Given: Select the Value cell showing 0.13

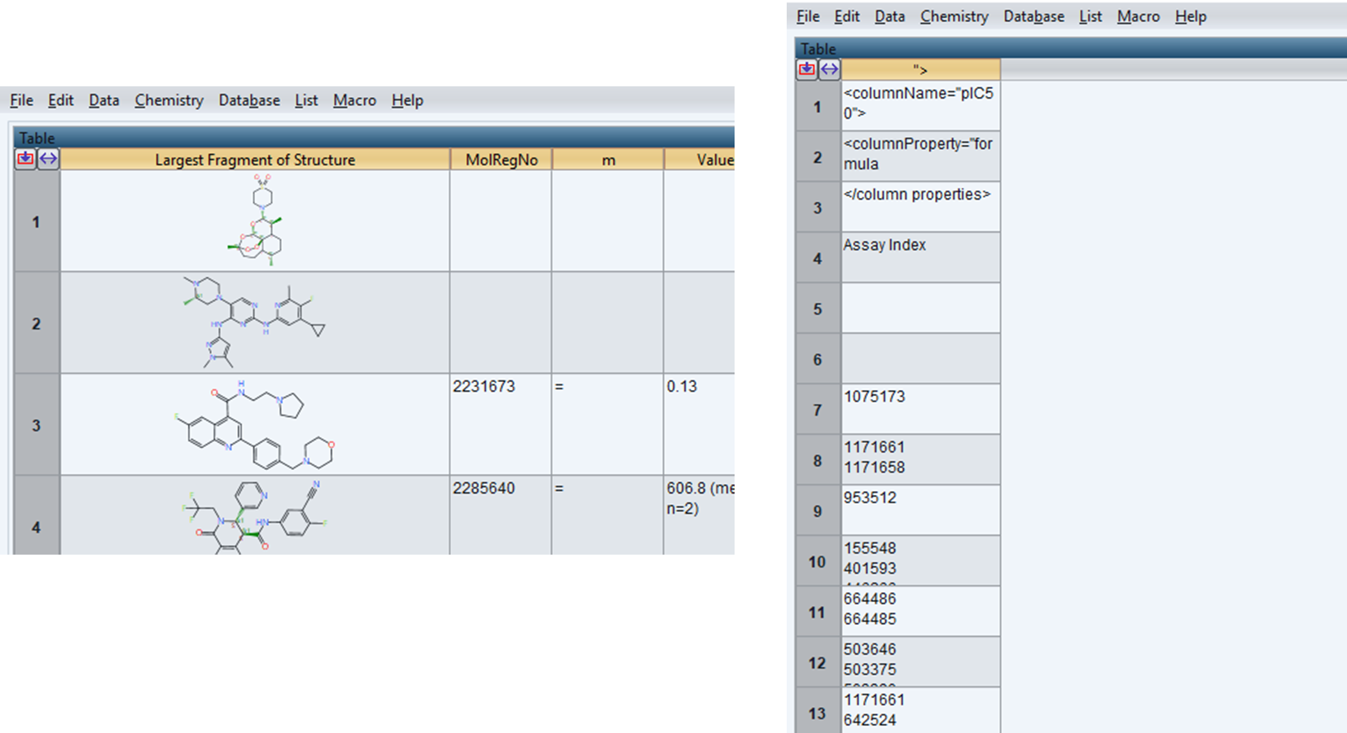Looking at the screenshot, I should (699, 424).
